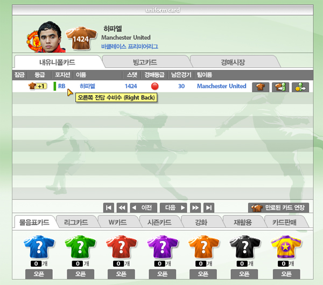Click the 포지션 column header
The image size is (323, 285).
(x=62, y=75)
